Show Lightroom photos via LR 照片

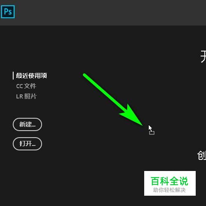pyautogui.click(x=26, y=96)
